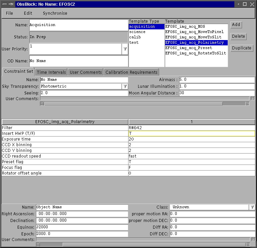This screenshot has width=257, height=248.
Task: Click the Moon Angular Distance field
Action: point(217,93)
